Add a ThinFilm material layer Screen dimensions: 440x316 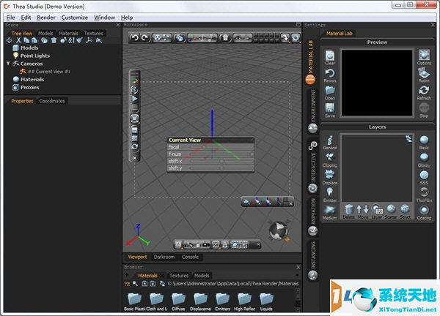point(424,195)
